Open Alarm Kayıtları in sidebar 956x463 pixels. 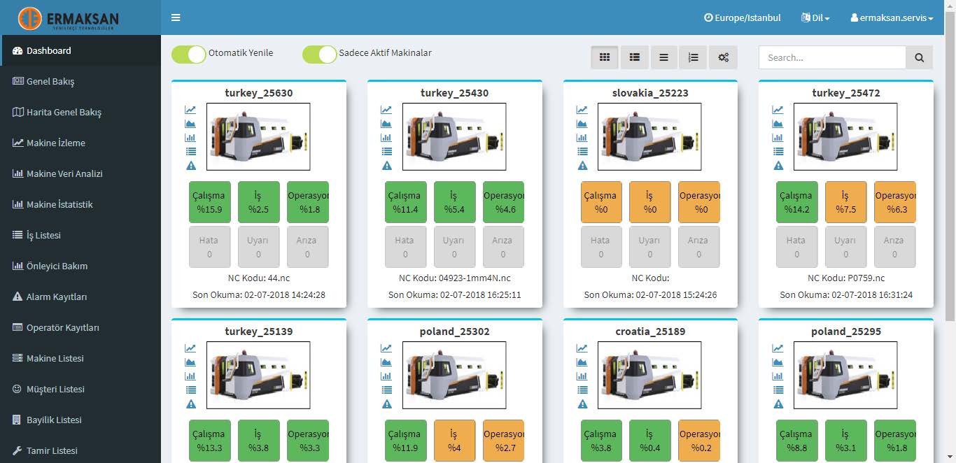(57, 297)
